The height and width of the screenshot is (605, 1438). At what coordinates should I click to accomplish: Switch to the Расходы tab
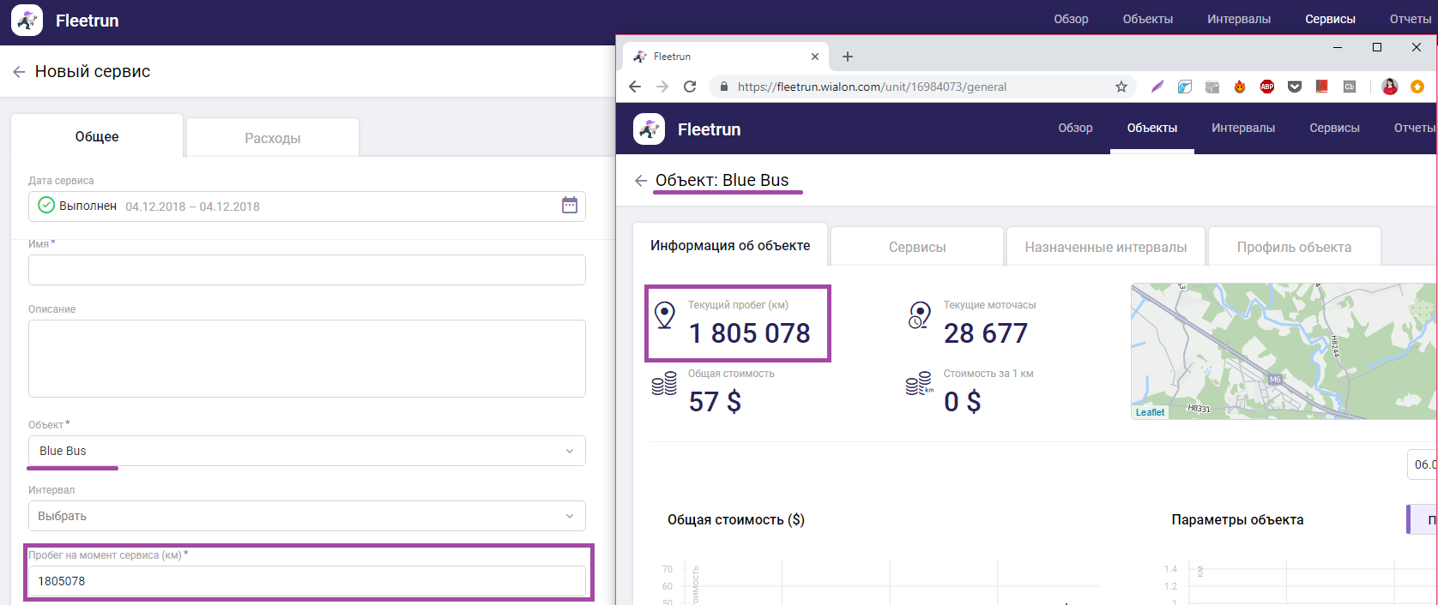coord(272,138)
